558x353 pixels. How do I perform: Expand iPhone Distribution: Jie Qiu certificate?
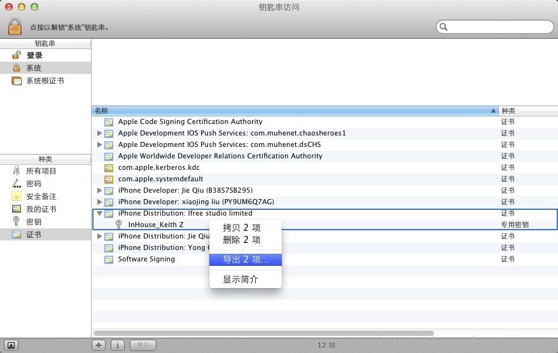click(x=99, y=236)
